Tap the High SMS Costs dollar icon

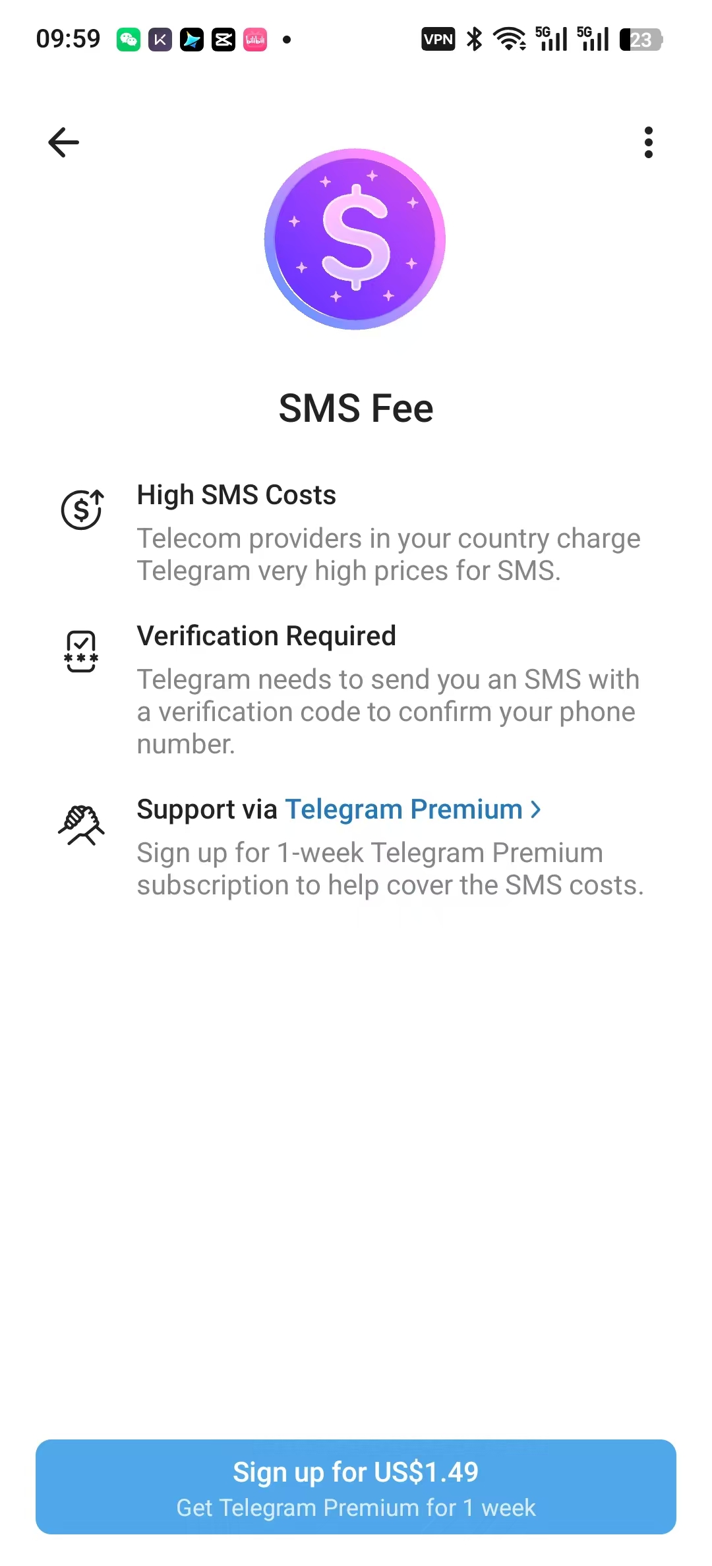(82, 509)
